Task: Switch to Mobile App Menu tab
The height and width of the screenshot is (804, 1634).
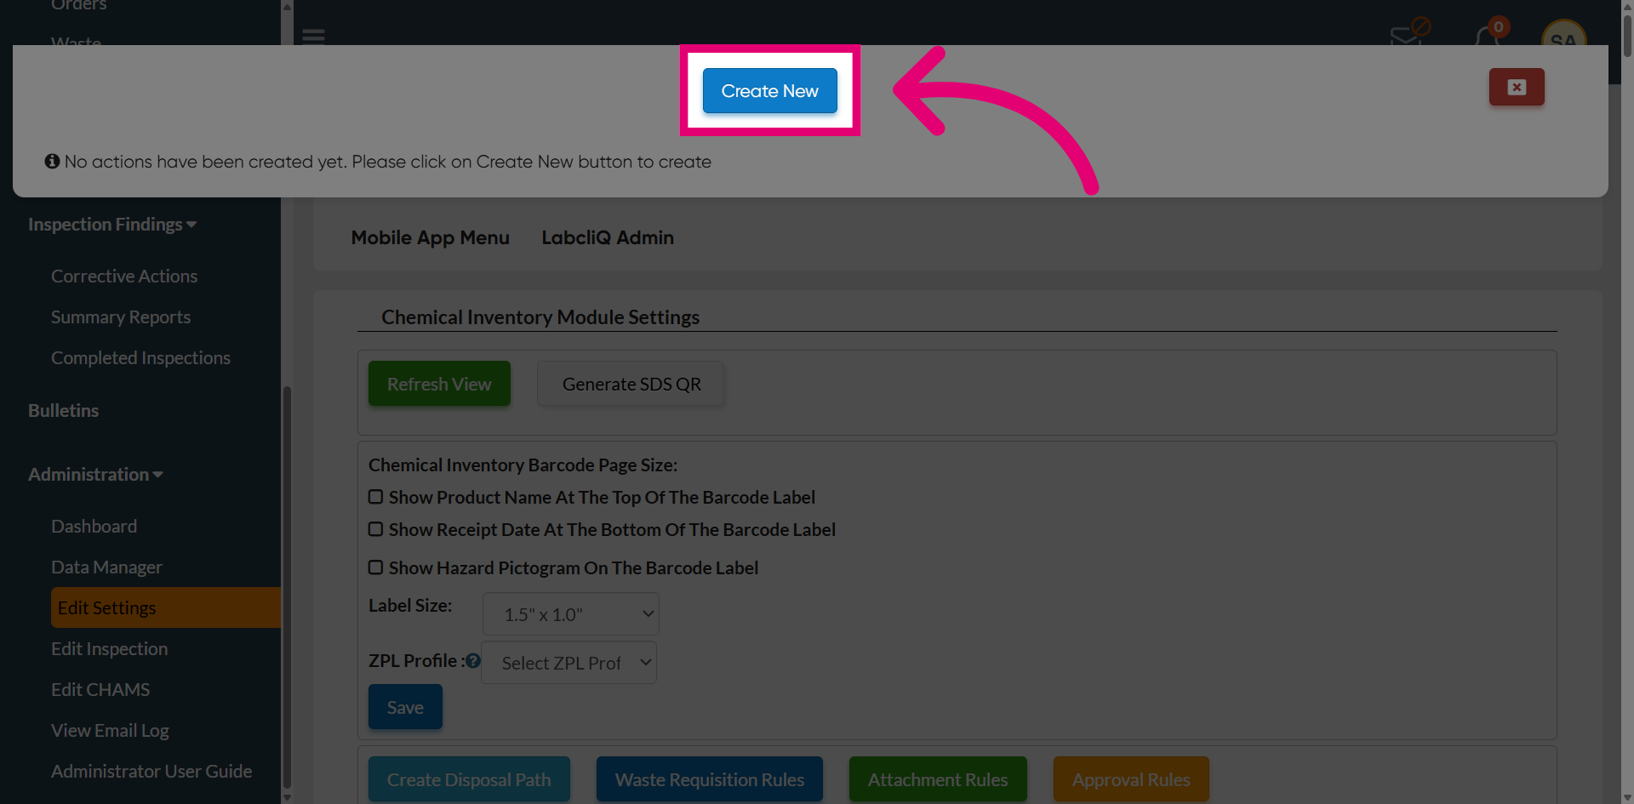Action: (x=431, y=237)
